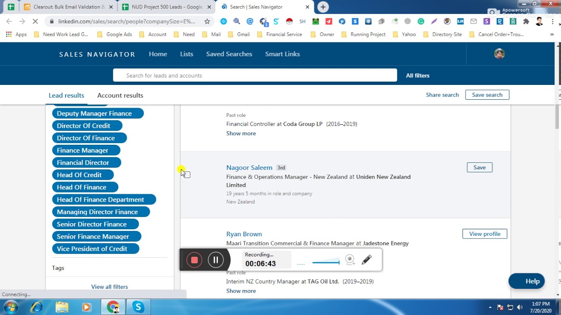
Task: Open the Help chat button
Action: [x=526, y=281]
